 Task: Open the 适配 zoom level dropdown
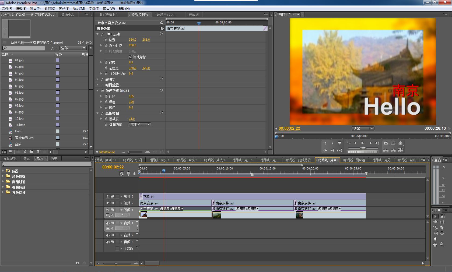[363, 129]
